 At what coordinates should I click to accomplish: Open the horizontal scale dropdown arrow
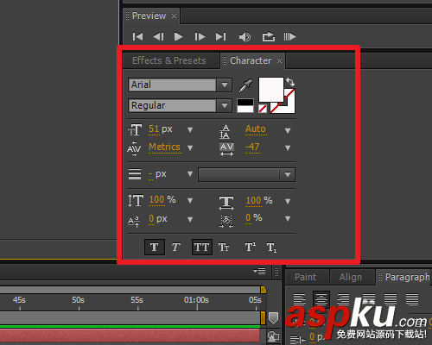[x=288, y=201]
